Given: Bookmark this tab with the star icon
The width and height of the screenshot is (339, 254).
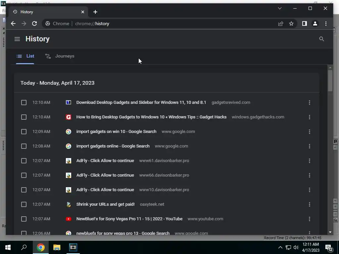Looking at the screenshot, I should (x=291, y=23).
